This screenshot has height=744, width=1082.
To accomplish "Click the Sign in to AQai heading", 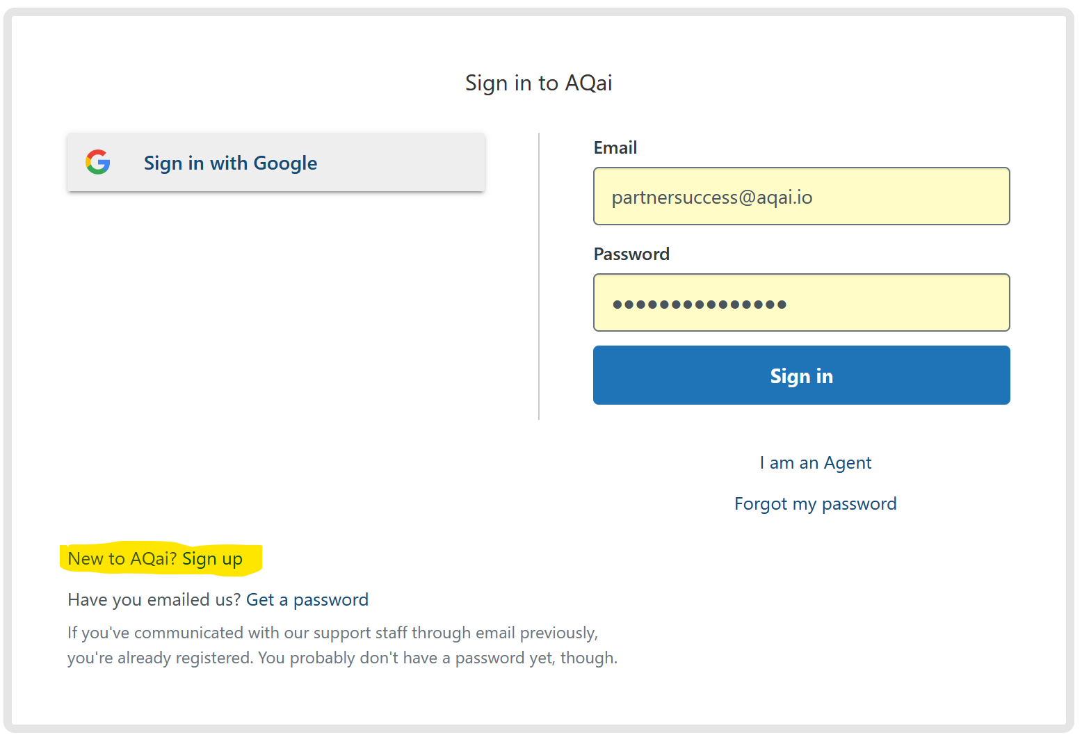I will click(539, 83).
